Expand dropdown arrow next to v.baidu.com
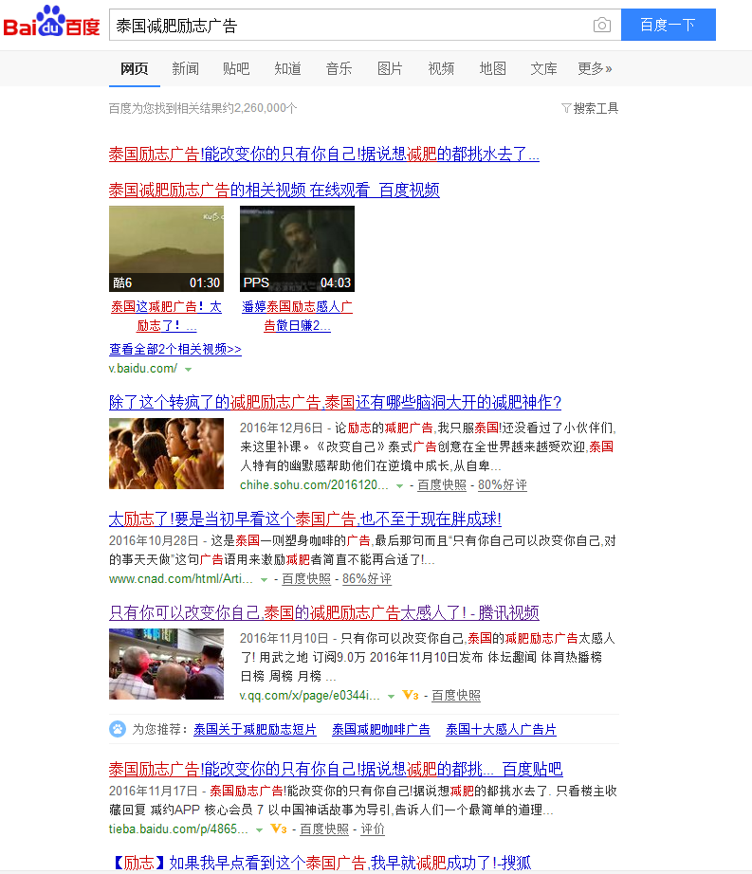Screen dimensions: 752x874 click(189, 369)
